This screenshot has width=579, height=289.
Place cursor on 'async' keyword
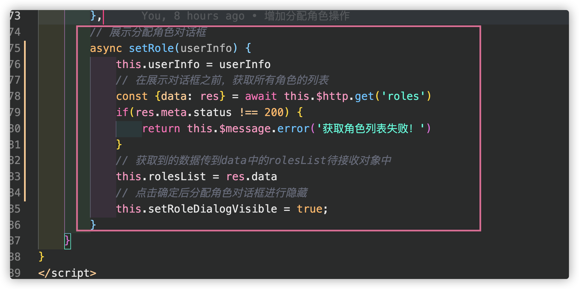tap(106, 49)
